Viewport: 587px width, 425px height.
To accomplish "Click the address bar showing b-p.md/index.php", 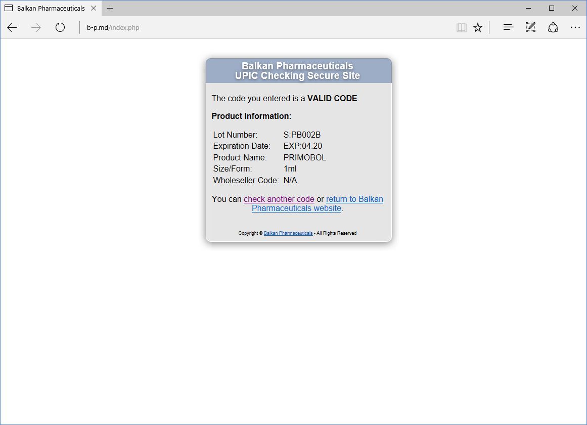I will click(x=253, y=28).
